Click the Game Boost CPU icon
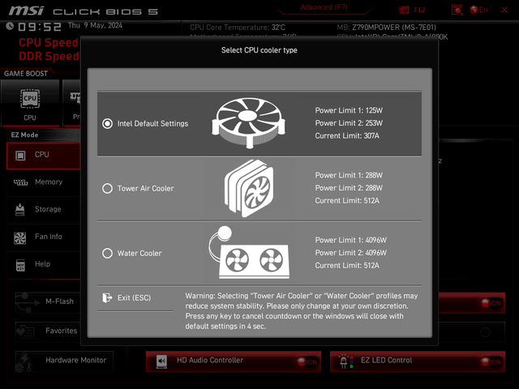This screenshot has width=519, height=389. point(30,98)
